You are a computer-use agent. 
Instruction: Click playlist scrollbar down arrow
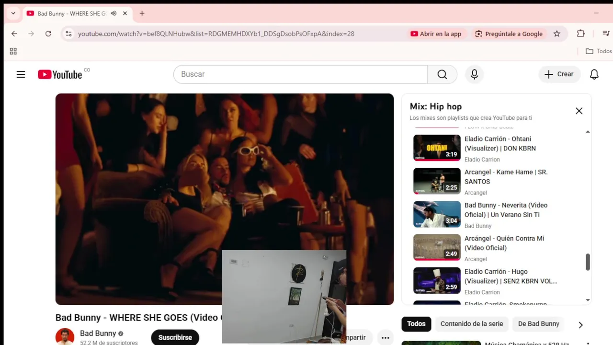pyautogui.click(x=588, y=300)
